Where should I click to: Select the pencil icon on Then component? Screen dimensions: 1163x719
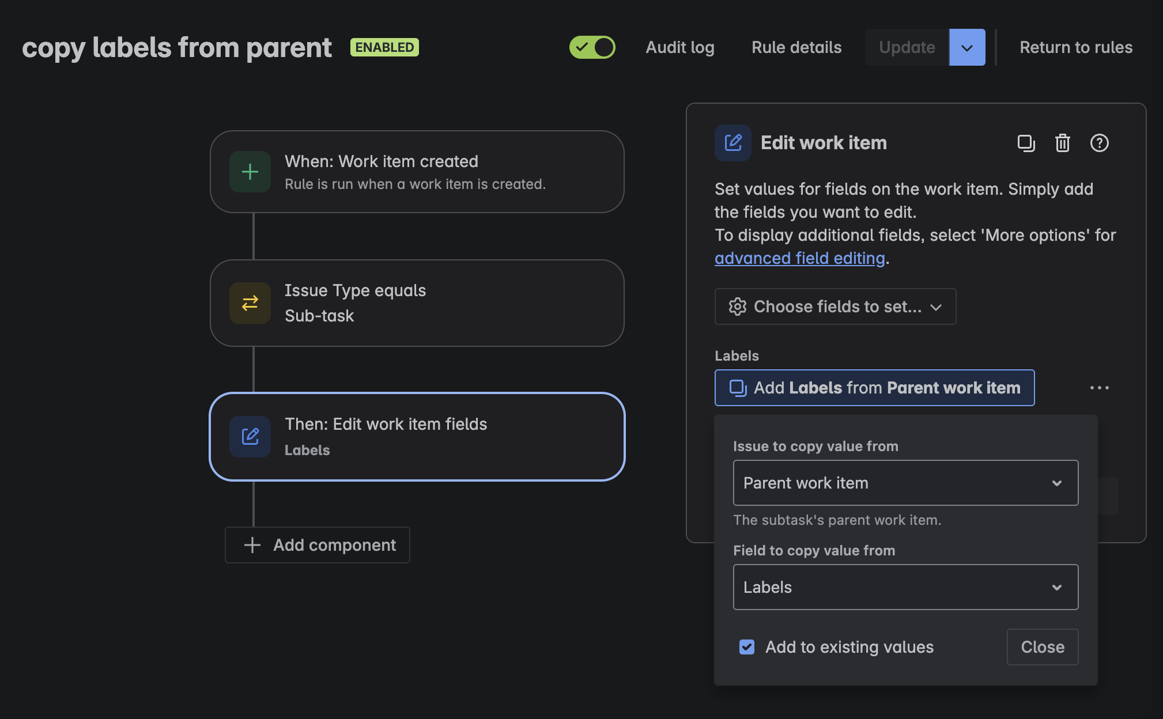[250, 436]
